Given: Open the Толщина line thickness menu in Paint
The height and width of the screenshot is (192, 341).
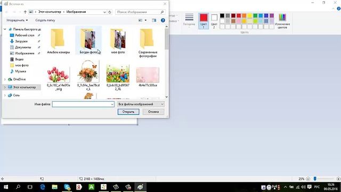Looking at the screenshot, I should pos(189,20).
